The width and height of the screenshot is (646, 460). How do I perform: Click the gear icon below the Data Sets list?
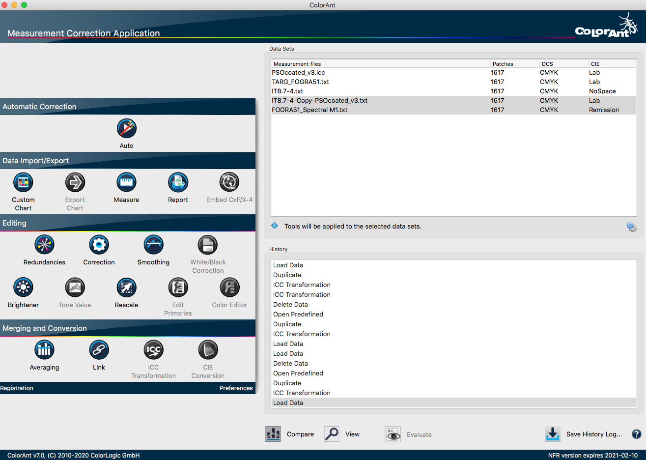click(631, 227)
